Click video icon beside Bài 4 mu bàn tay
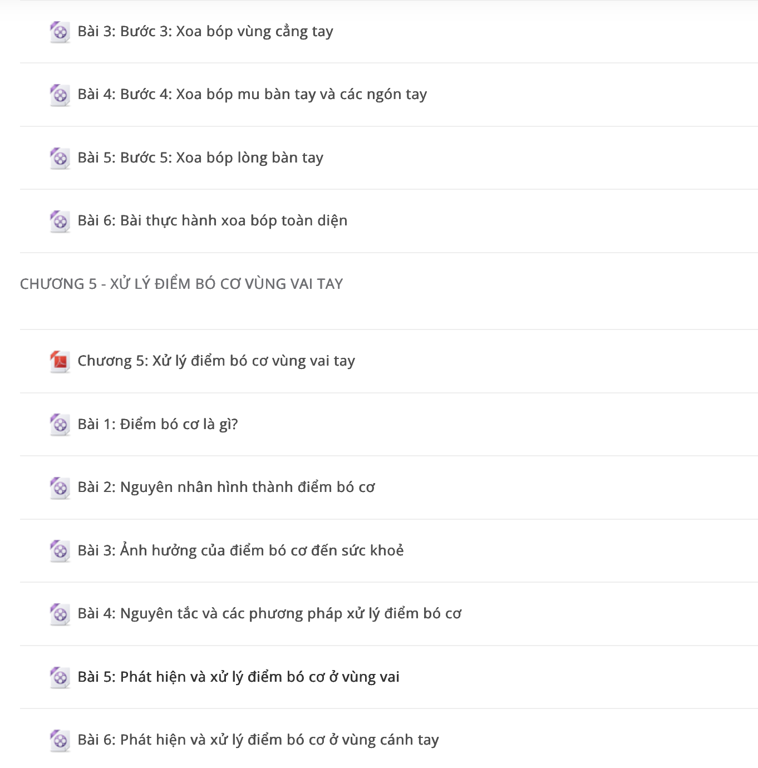 point(60,95)
